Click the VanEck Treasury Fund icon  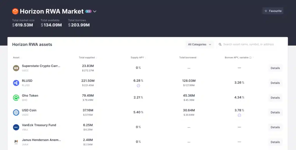tap(16, 127)
